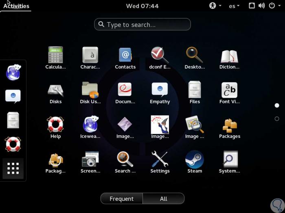The width and height of the screenshot is (285, 213).
Task: Click the Type to search field
Action: click(142, 24)
